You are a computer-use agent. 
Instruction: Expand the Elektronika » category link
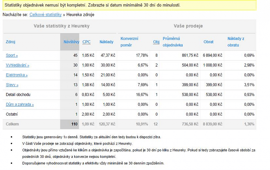17,75
